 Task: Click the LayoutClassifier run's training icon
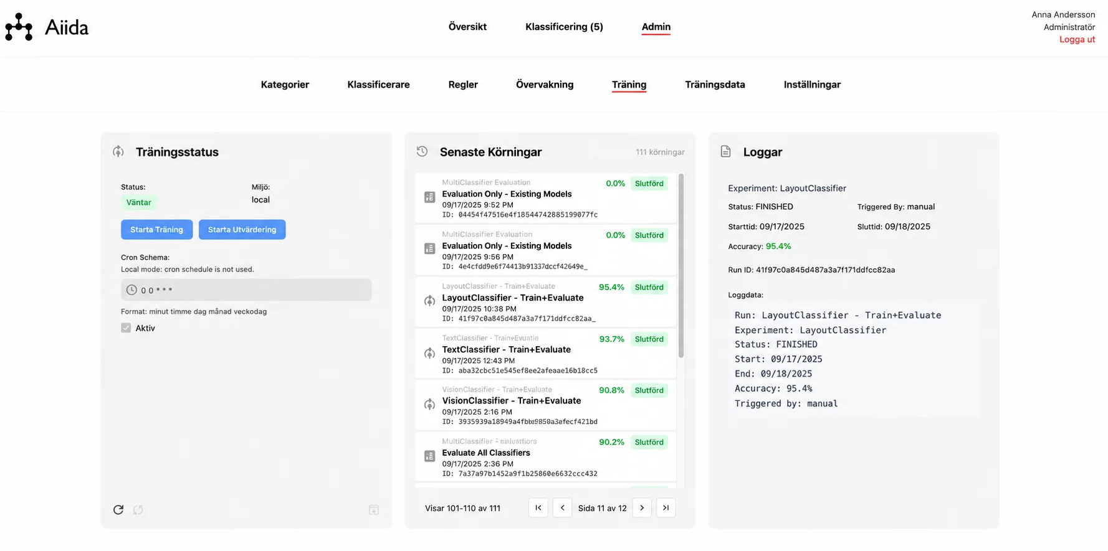429,301
